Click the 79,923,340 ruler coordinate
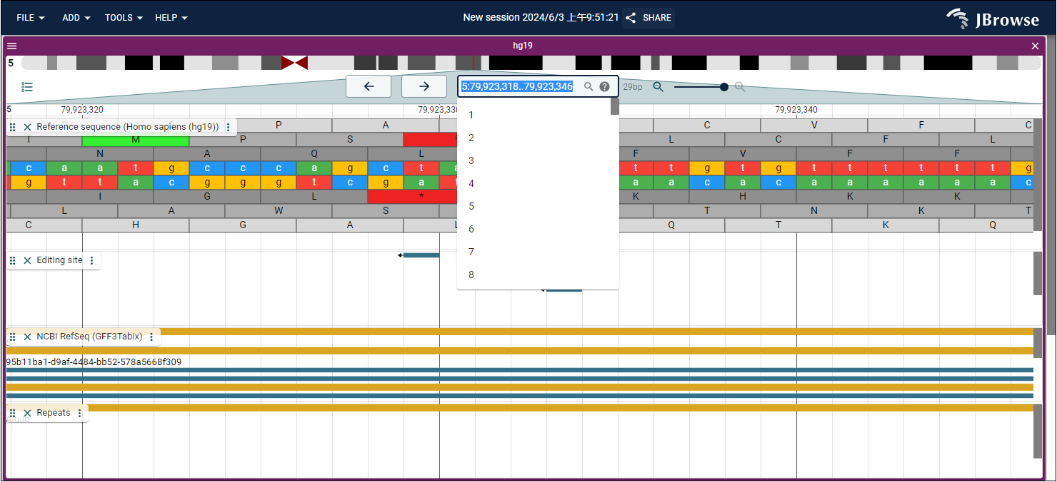Viewport: 1057px width, 482px height. pos(796,110)
